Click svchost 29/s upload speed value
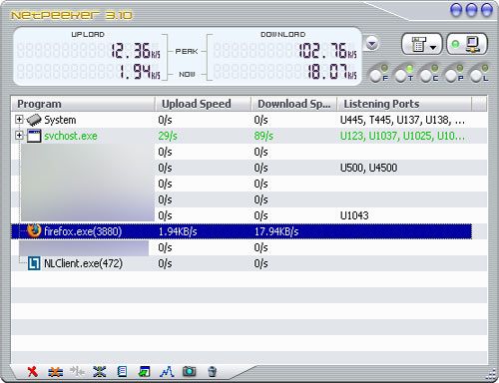This screenshot has height=383, width=499. [168, 136]
